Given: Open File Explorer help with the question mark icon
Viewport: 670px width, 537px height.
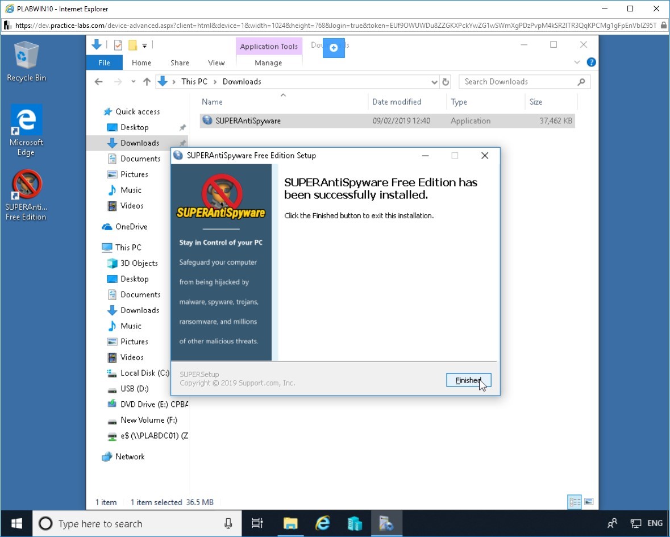Looking at the screenshot, I should [x=592, y=63].
